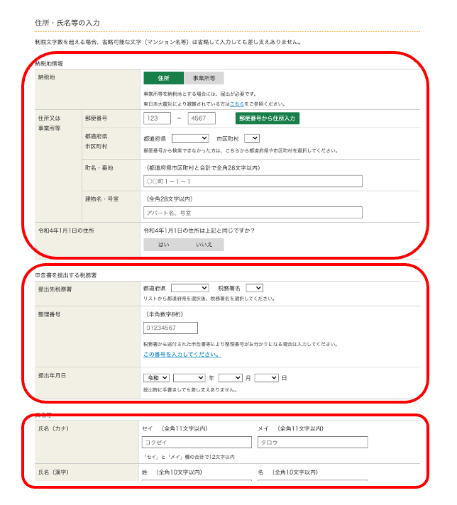Image resolution: width=457 pixels, height=505 pixels.
Task: Select 住所 as the tax payment place
Action: click(163, 78)
